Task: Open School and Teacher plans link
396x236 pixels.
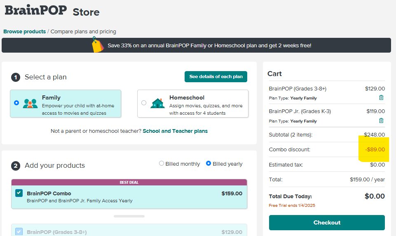Action: (x=175, y=131)
